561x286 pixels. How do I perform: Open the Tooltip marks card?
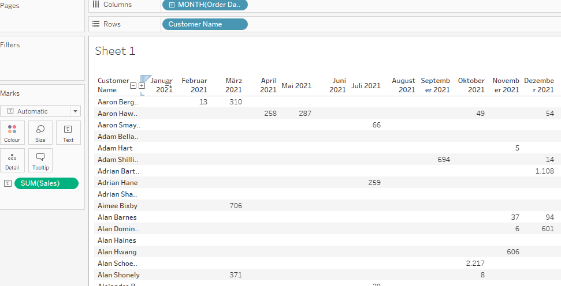40,160
